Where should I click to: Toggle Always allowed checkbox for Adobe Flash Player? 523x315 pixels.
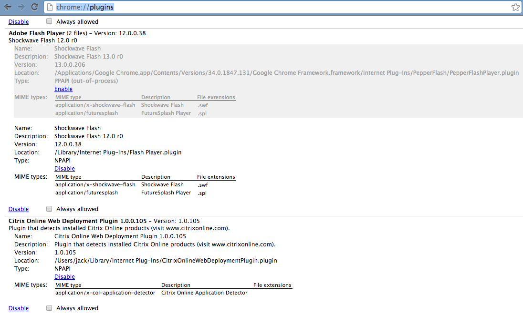pyautogui.click(x=49, y=209)
